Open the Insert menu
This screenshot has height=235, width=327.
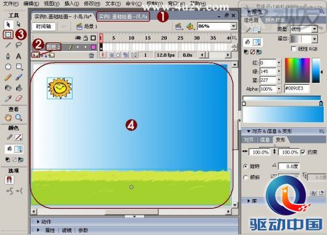72,4
